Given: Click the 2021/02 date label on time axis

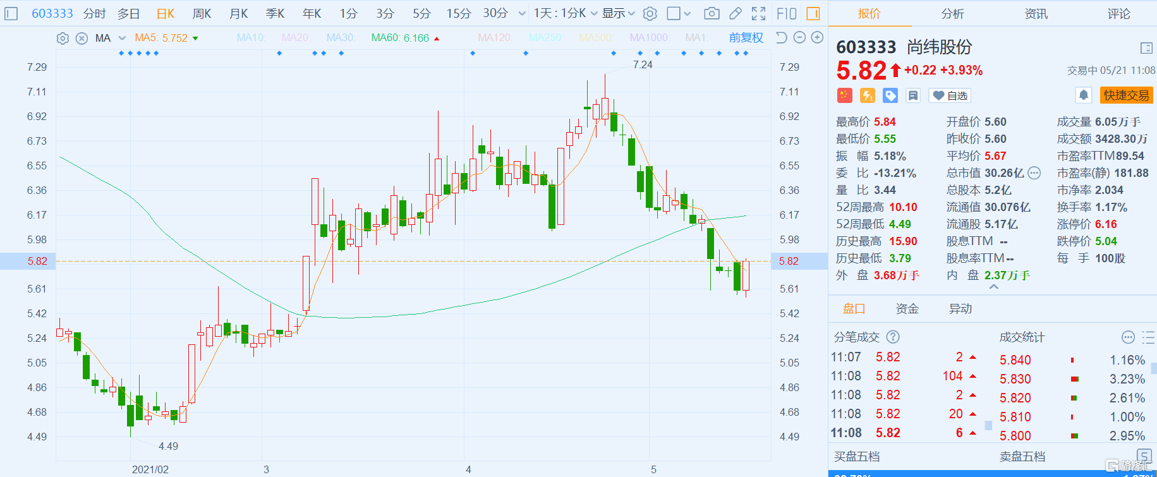Looking at the screenshot, I should coord(150,469).
